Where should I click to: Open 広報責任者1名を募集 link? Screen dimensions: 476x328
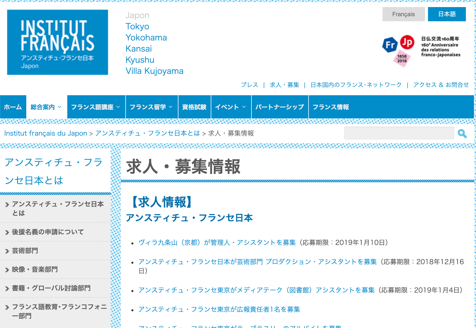tap(219, 309)
